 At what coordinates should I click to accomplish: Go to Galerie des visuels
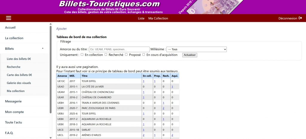19,83
